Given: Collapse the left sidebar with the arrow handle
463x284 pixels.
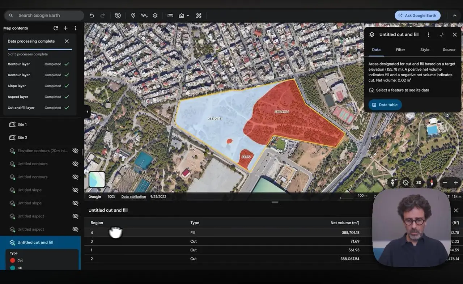Looking at the screenshot, I should tap(87, 112).
